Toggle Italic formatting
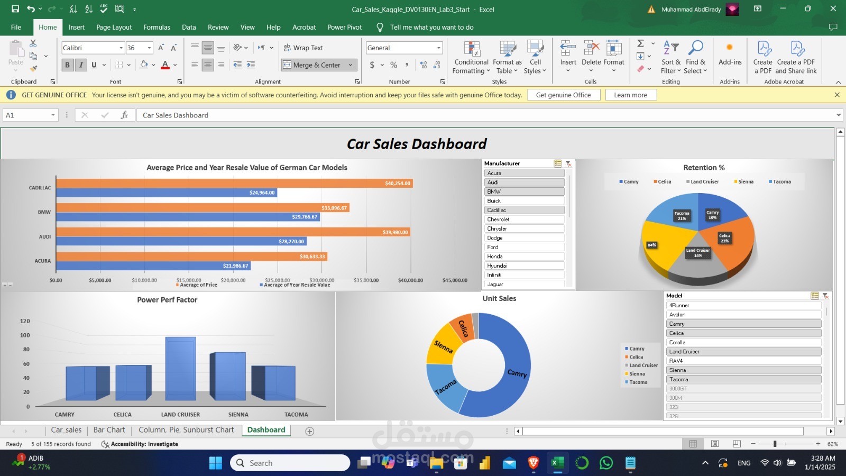Viewport: 846px width, 476px height. [80, 65]
